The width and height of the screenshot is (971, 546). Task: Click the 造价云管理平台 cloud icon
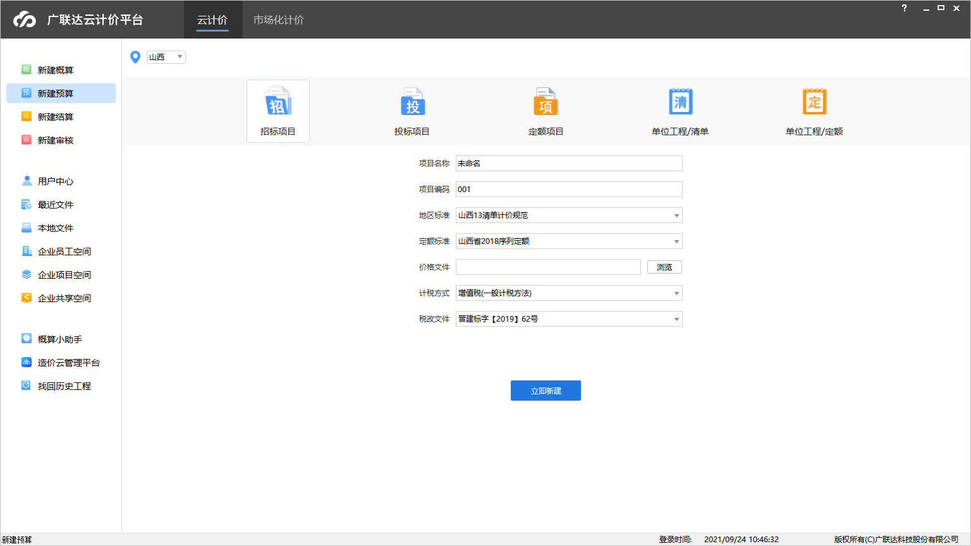pyautogui.click(x=27, y=362)
